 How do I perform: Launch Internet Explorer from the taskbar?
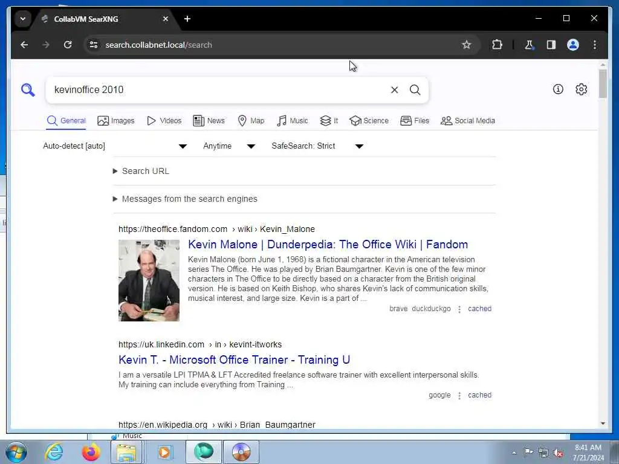coord(53,452)
